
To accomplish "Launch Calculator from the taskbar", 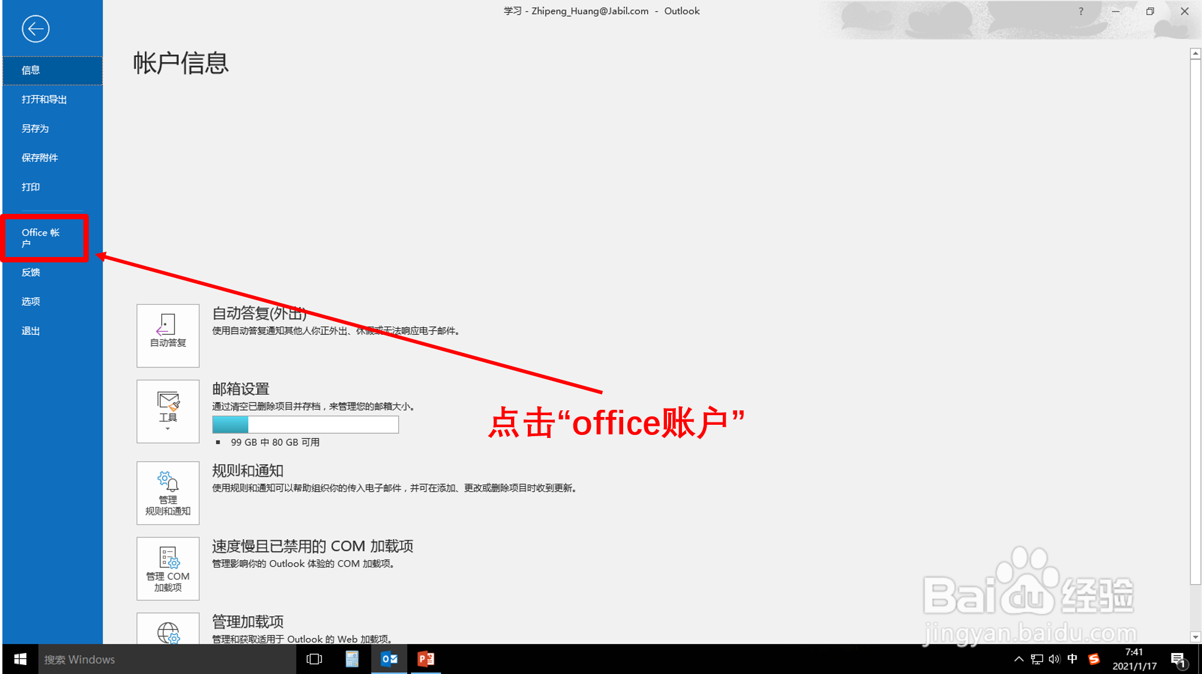I will (x=352, y=659).
